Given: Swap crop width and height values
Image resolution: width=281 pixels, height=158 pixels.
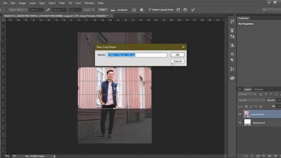Looking at the screenshot, I should (48, 10).
